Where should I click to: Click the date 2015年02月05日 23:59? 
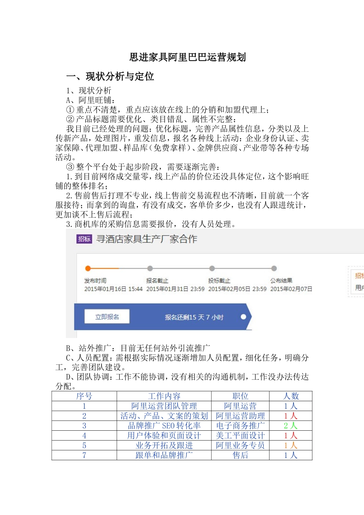tap(238, 289)
